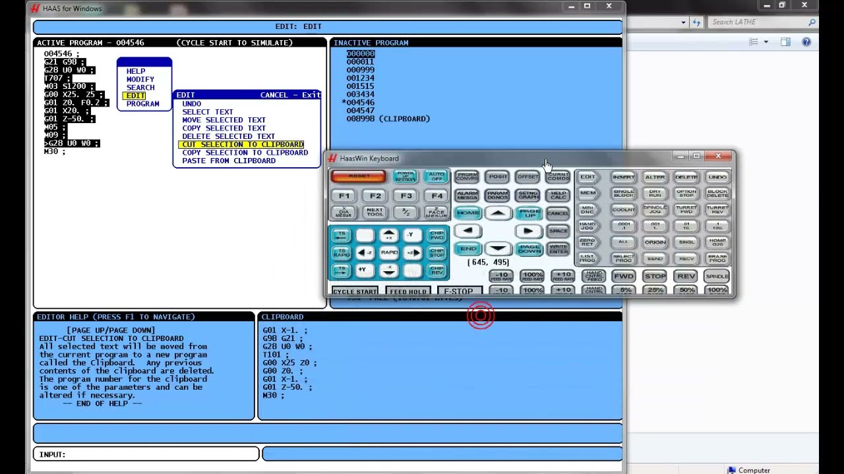
Task: Jog with the -X down arrow key
Action: point(388,270)
